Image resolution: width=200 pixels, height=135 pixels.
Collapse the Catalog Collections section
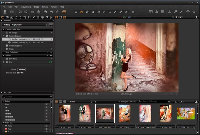3,30
